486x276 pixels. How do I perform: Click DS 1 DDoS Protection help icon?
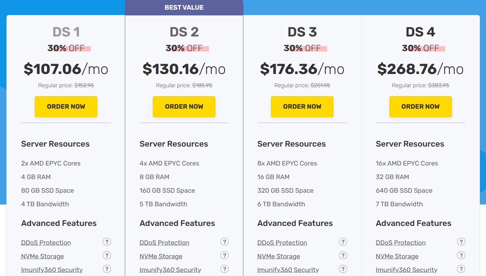107,242
